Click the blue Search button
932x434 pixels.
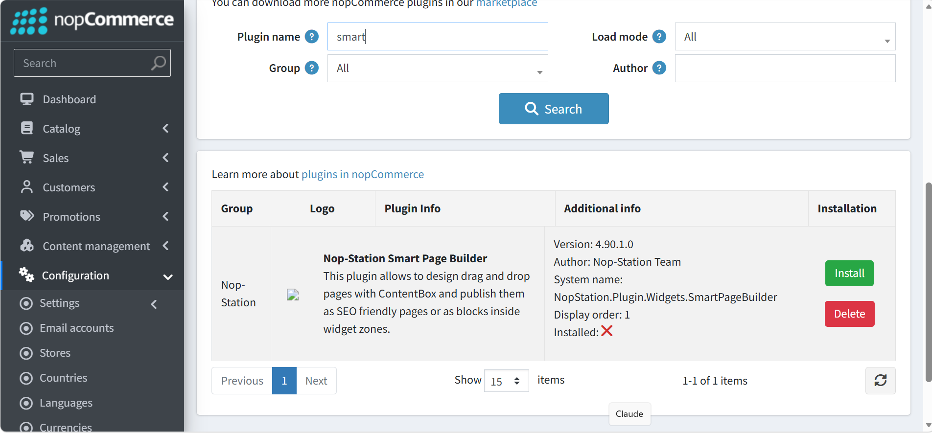[x=554, y=109]
